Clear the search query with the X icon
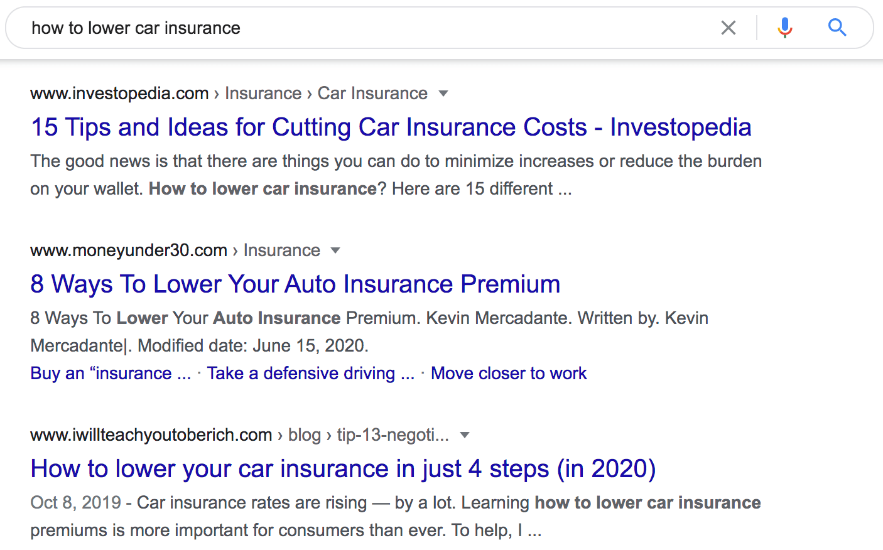Screen dimensions: 883x550 (x=729, y=28)
